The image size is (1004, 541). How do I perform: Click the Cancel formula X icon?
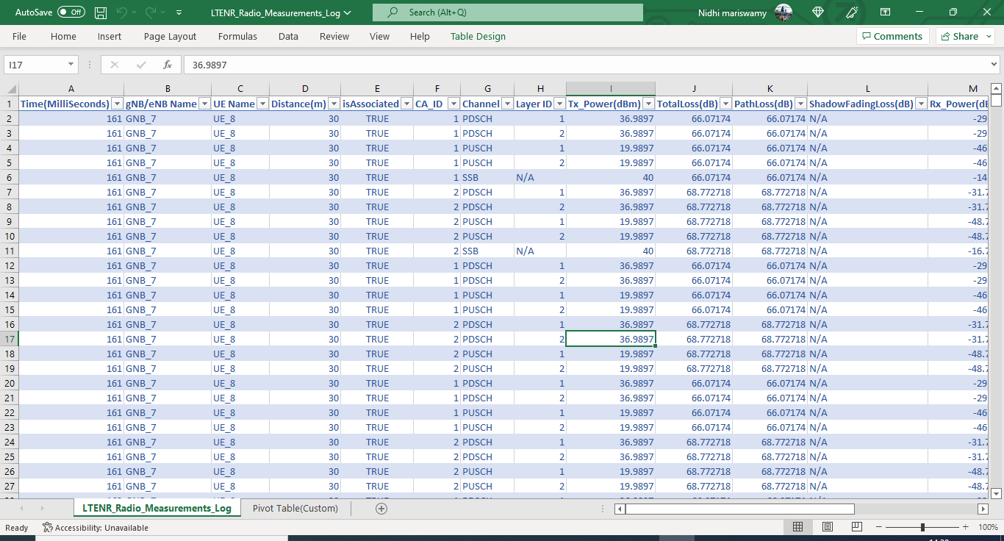114,65
